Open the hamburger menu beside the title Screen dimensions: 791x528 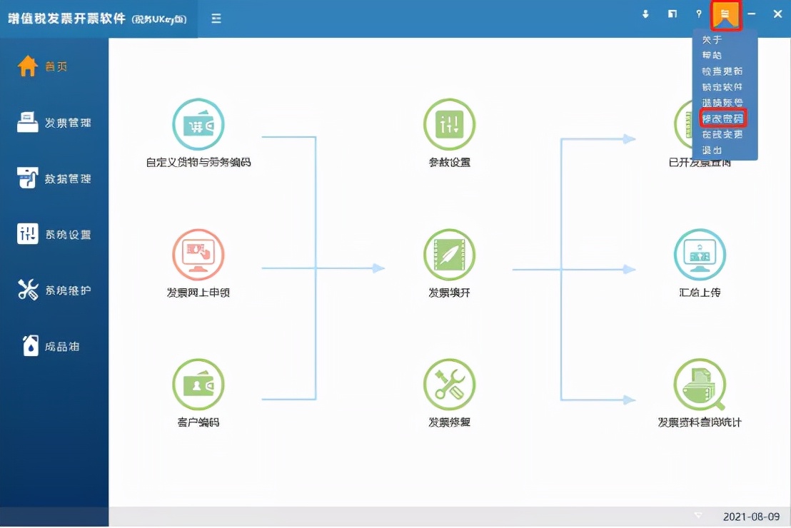pos(216,19)
